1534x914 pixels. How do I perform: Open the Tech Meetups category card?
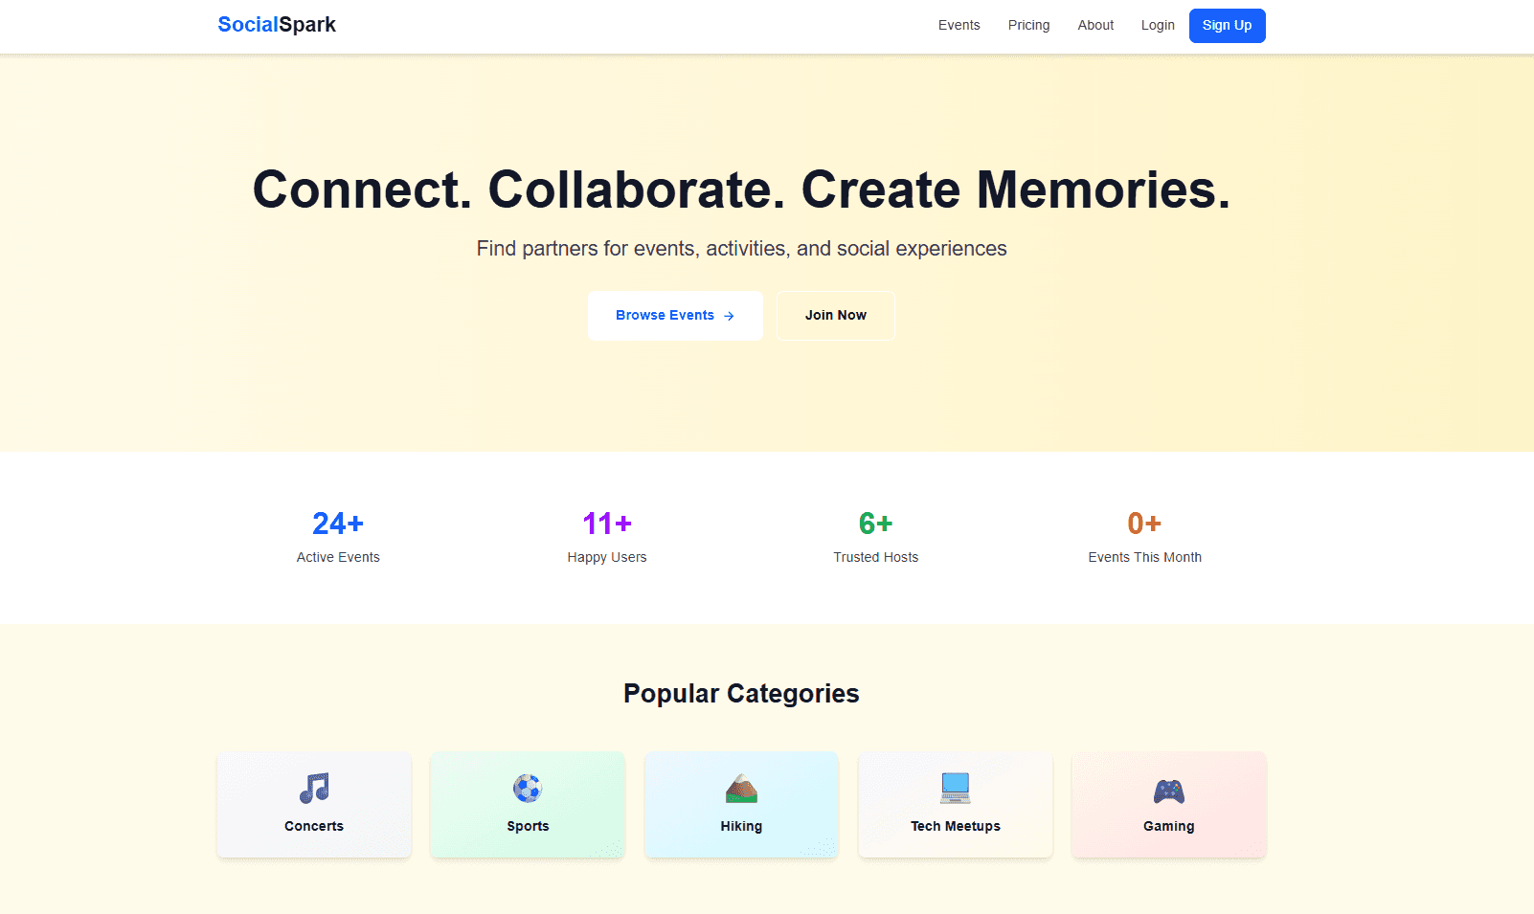(x=955, y=805)
